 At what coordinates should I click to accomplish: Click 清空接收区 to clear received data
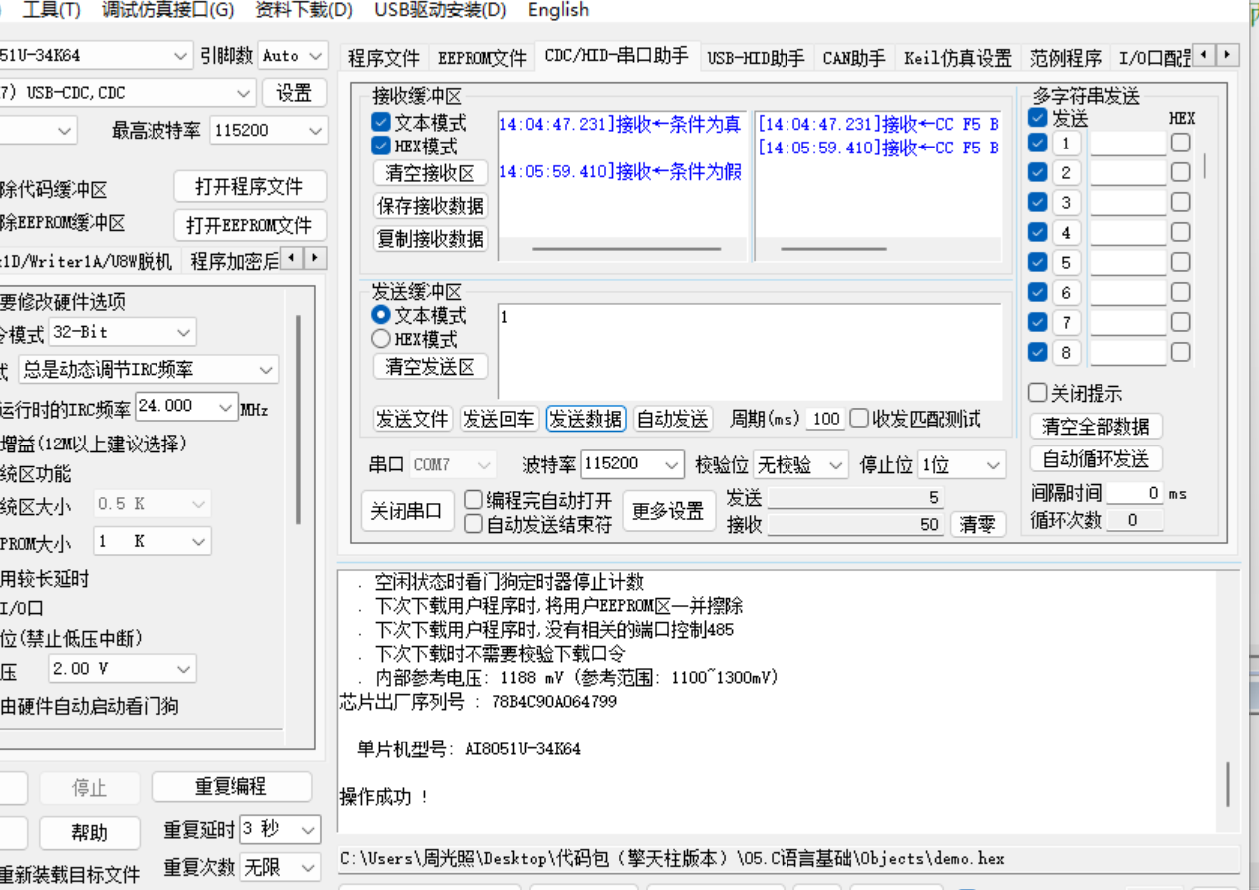pos(431,173)
